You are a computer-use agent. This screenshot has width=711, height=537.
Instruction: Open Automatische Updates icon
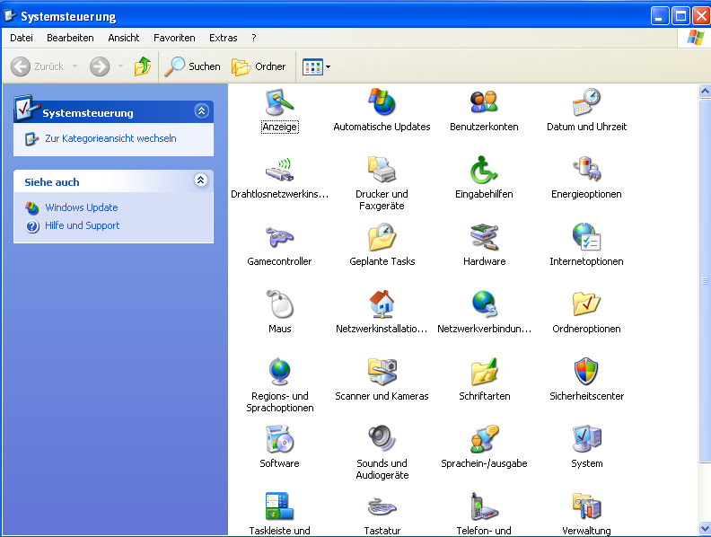pos(382,102)
